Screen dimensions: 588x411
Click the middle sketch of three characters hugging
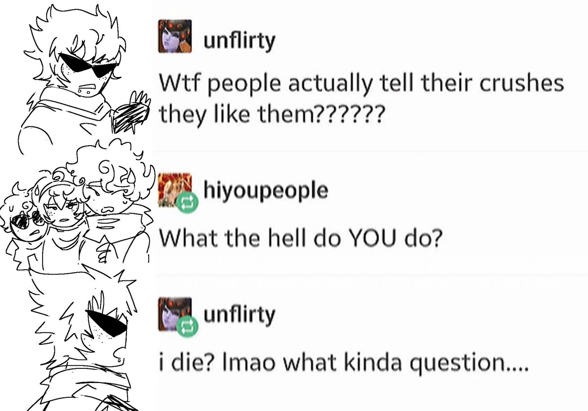pyautogui.click(x=77, y=210)
